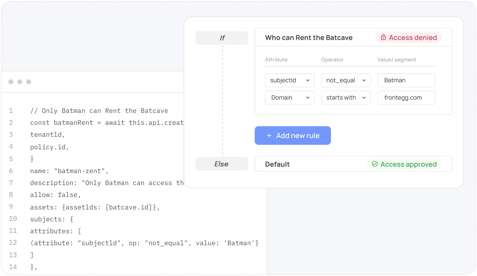Toggle the Access approved status badge
Viewport: 477px width, 276px height.
coord(404,164)
